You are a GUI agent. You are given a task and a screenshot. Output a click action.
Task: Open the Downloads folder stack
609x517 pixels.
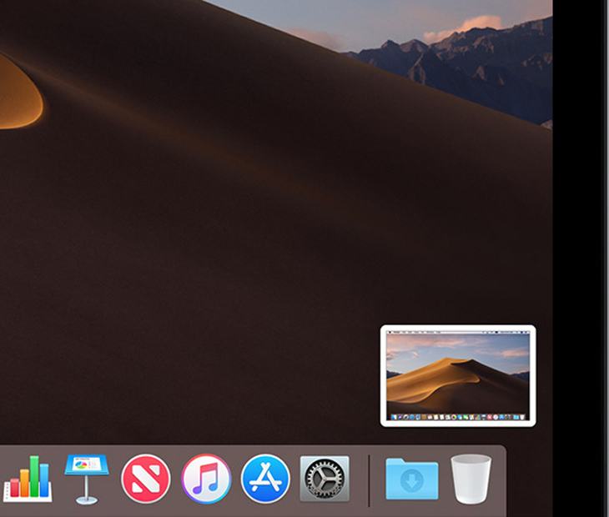tap(411, 479)
